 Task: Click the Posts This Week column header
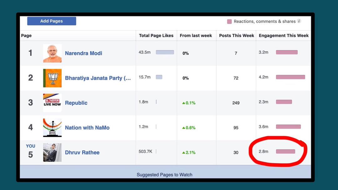(237, 36)
